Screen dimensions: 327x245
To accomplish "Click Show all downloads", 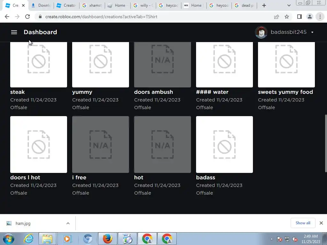I will click(x=303, y=223).
